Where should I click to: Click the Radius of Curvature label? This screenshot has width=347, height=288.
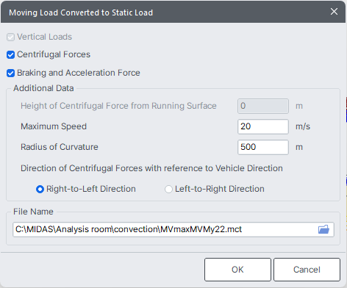pyautogui.click(x=60, y=147)
